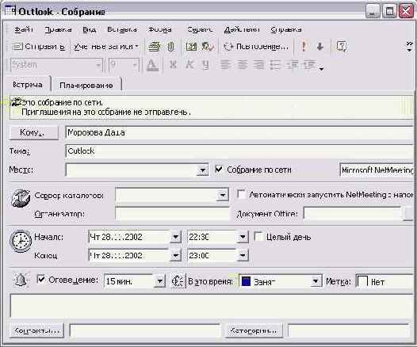Open the Формат menu
The height and width of the screenshot is (347, 417).
[160, 29]
